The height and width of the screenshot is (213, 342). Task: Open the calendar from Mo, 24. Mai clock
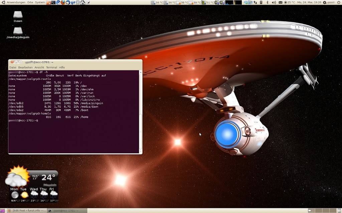[x=309, y=2]
